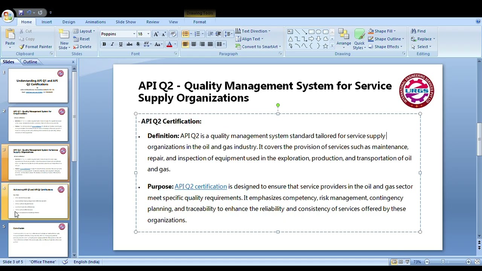The image size is (482, 271).
Task: Toggle bold formatting
Action: (104, 44)
